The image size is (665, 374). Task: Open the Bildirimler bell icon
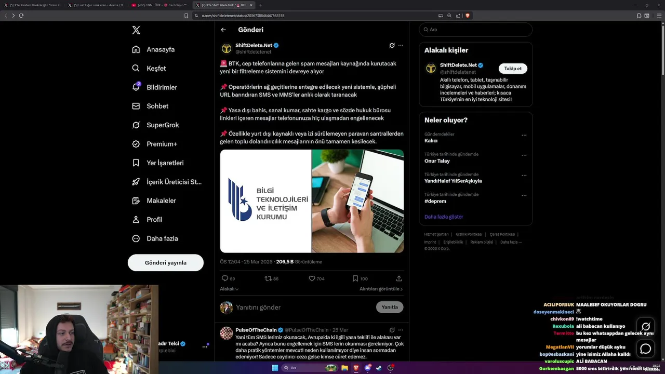click(x=136, y=87)
